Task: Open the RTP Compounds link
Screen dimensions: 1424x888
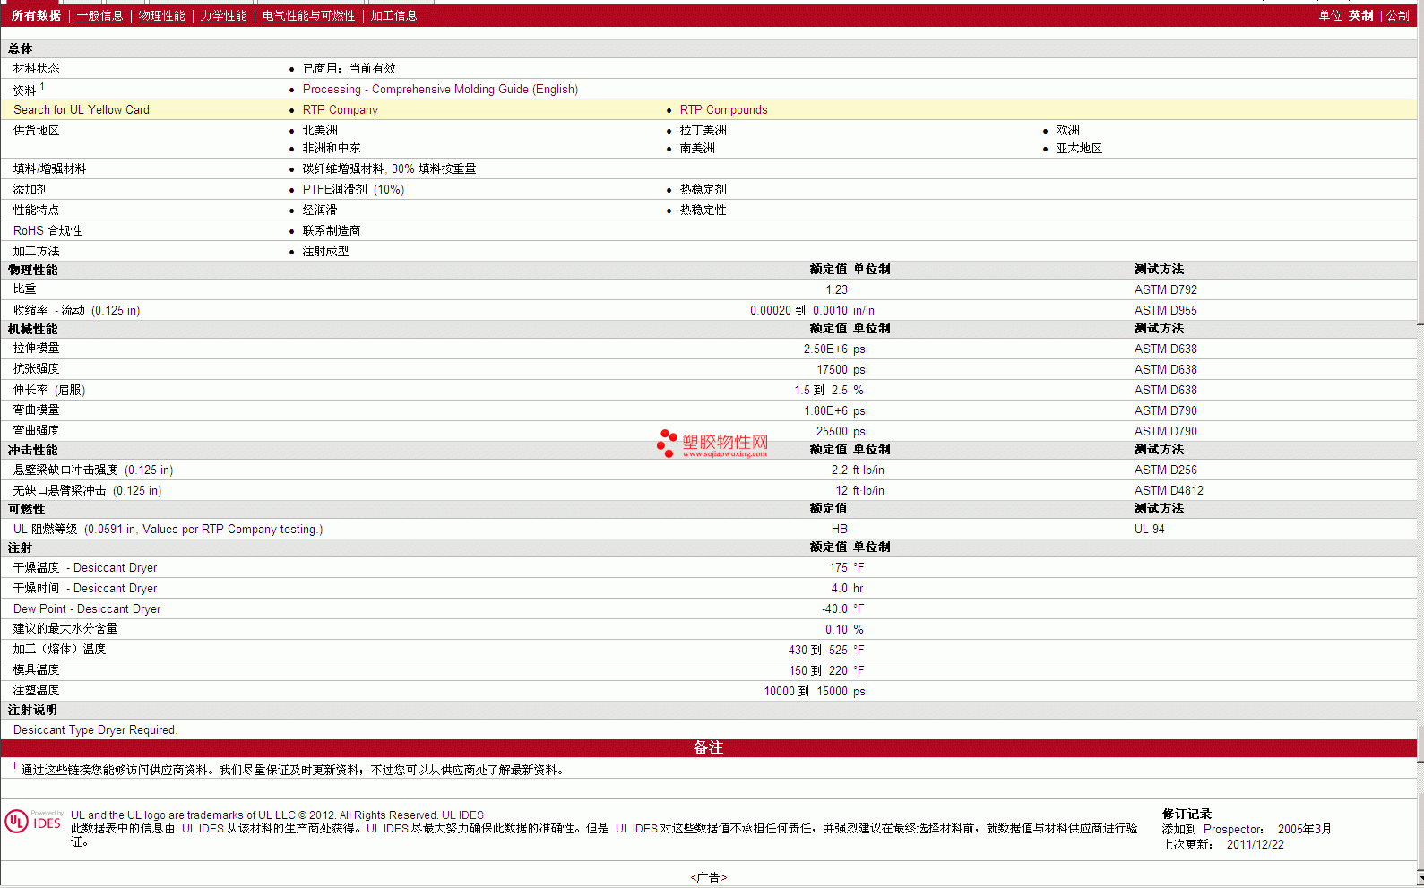Action: coord(723,109)
